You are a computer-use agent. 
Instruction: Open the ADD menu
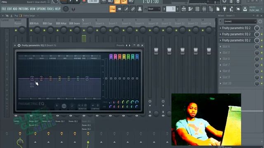click(x=15, y=9)
